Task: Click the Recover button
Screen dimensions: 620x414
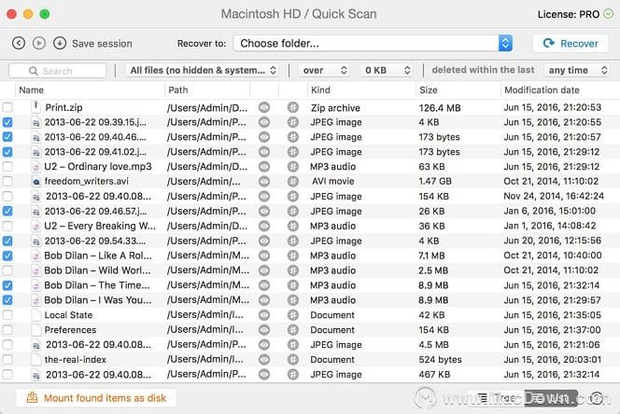Action: [x=571, y=43]
